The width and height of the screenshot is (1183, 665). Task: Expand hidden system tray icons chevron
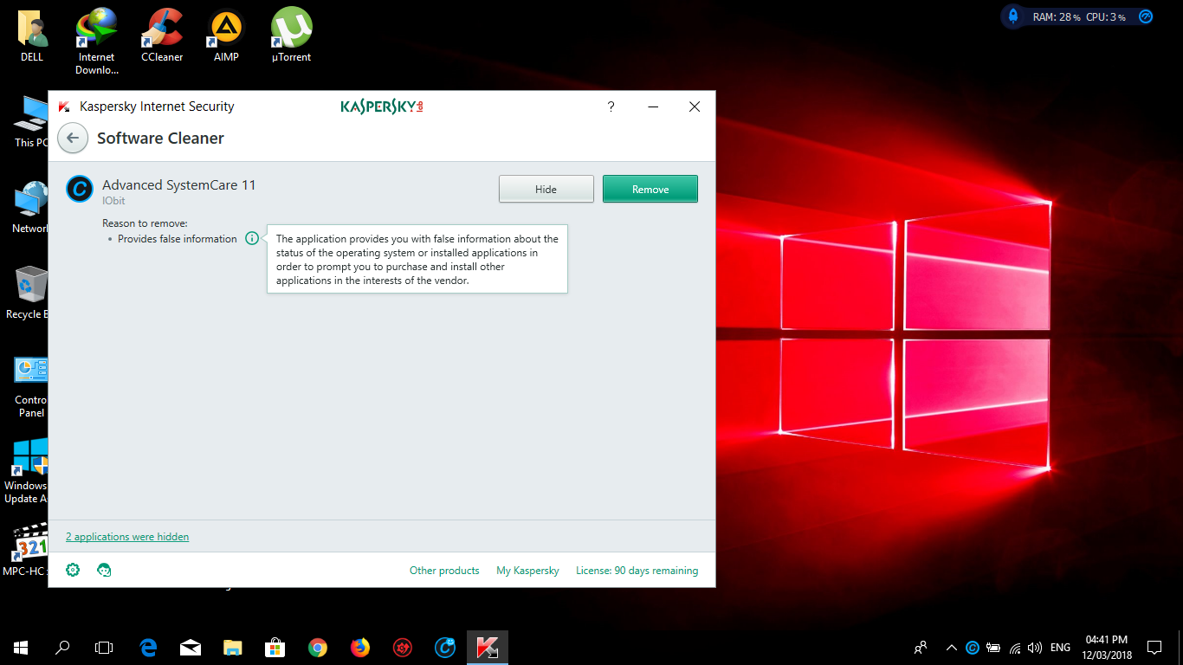(x=952, y=648)
